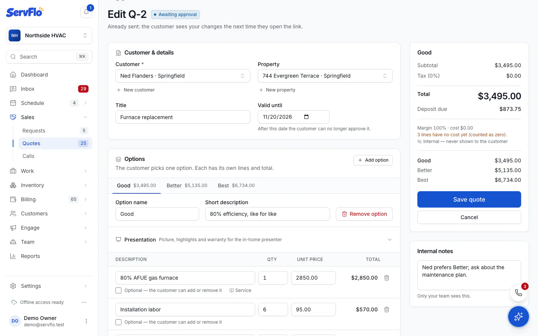Image resolution: width=538 pixels, height=336 pixels.
Task: Open the Inbox
Action: point(49,89)
